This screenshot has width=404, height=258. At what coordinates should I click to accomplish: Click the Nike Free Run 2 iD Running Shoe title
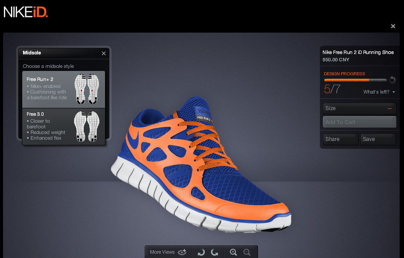pos(358,52)
